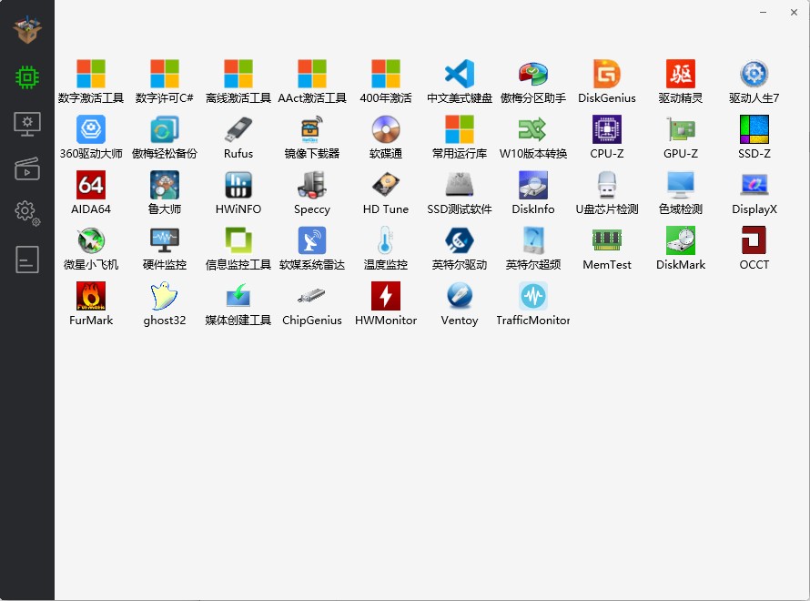Select the green chip hardware tab in sidebar
This screenshot has width=810, height=601.
click(x=27, y=77)
